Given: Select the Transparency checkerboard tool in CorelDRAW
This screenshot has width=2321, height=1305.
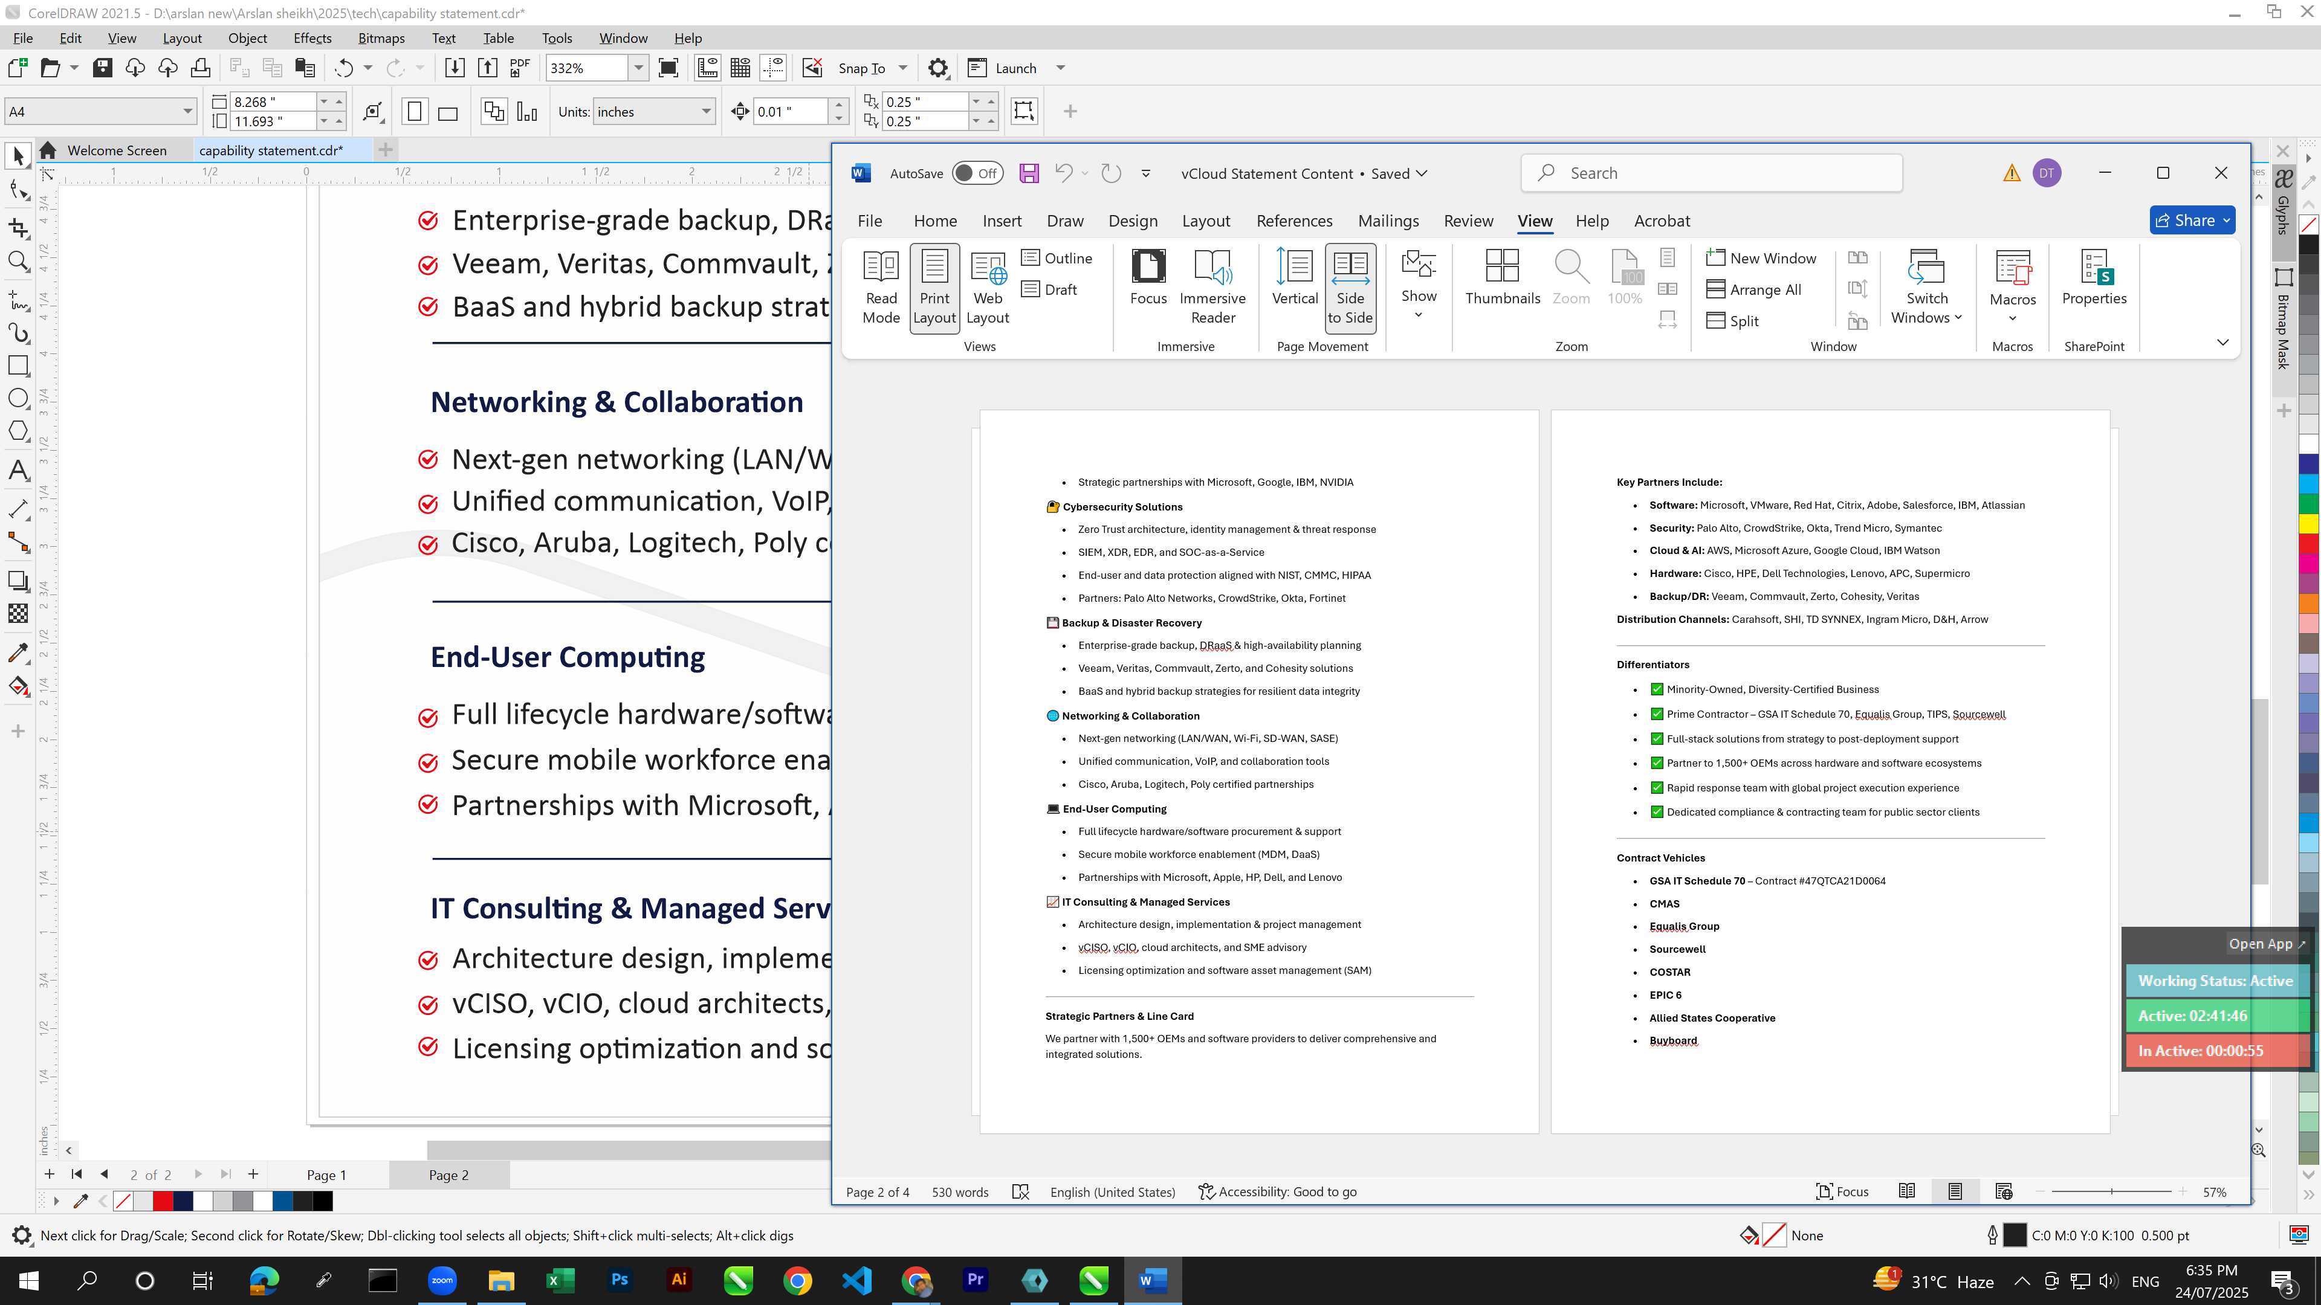Looking at the screenshot, I should [x=18, y=614].
